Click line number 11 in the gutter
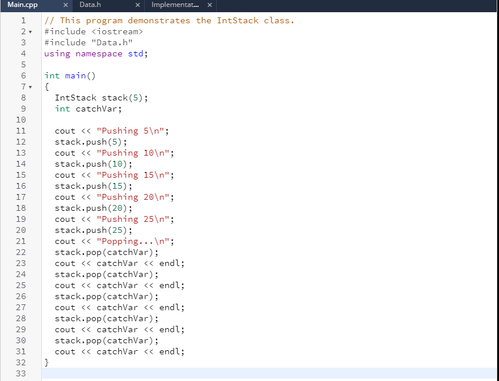The height and width of the screenshot is (381, 499). point(21,131)
